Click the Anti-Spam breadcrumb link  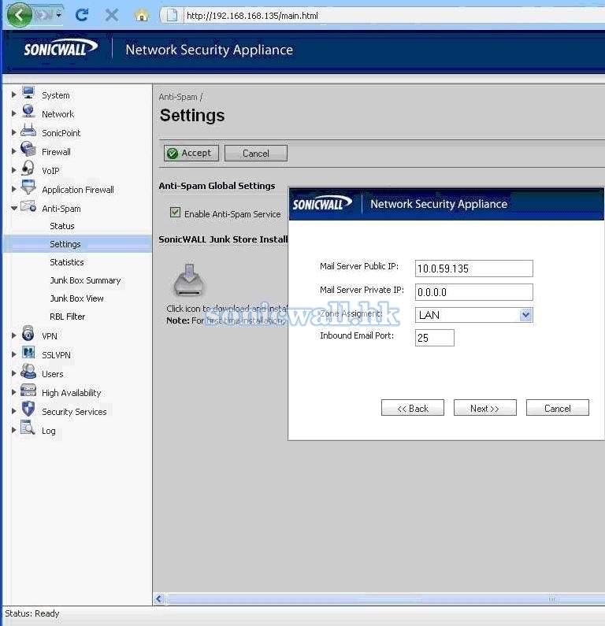pos(178,97)
